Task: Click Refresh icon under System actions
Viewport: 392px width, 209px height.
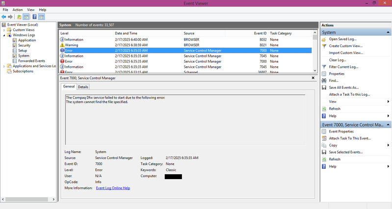Action: pos(324,109)
